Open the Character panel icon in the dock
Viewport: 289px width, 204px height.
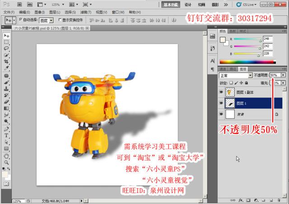coord(213,61)
